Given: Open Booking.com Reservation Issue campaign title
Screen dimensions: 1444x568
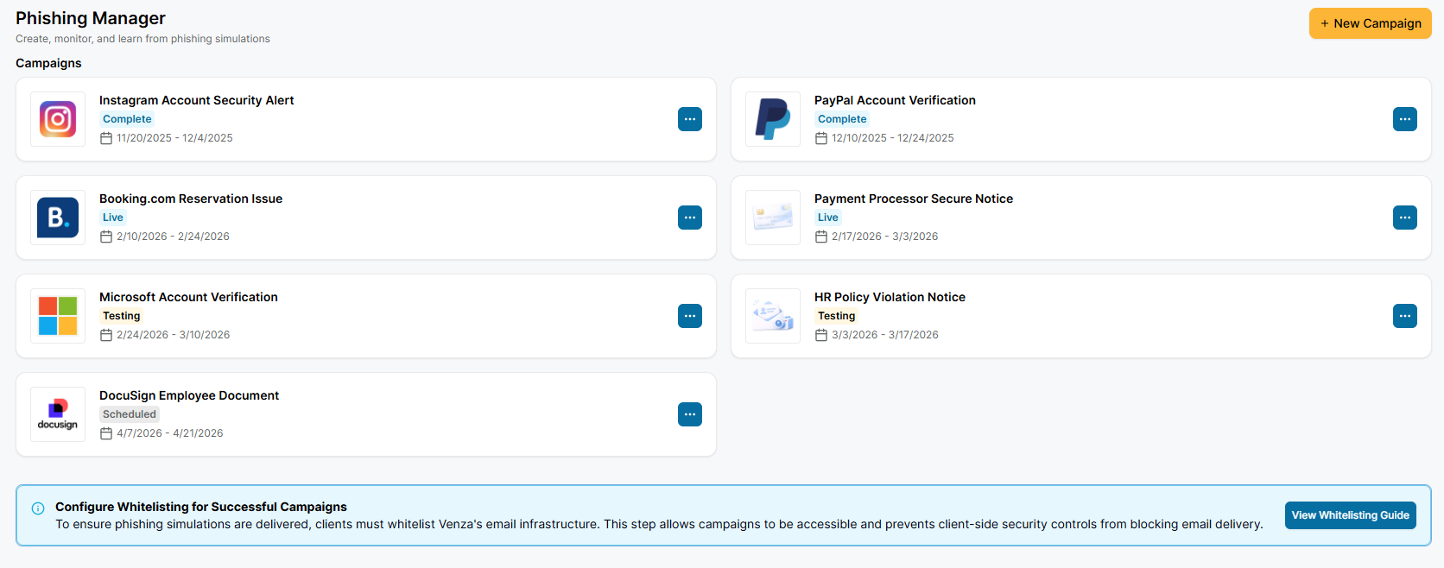Looking at the screenshot, I should (191, 199).
